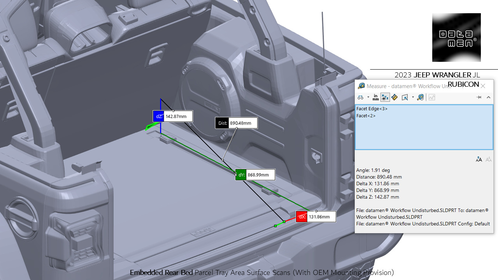Click the Projected On icon
This screenshot has width=498, height=280.
405,97
